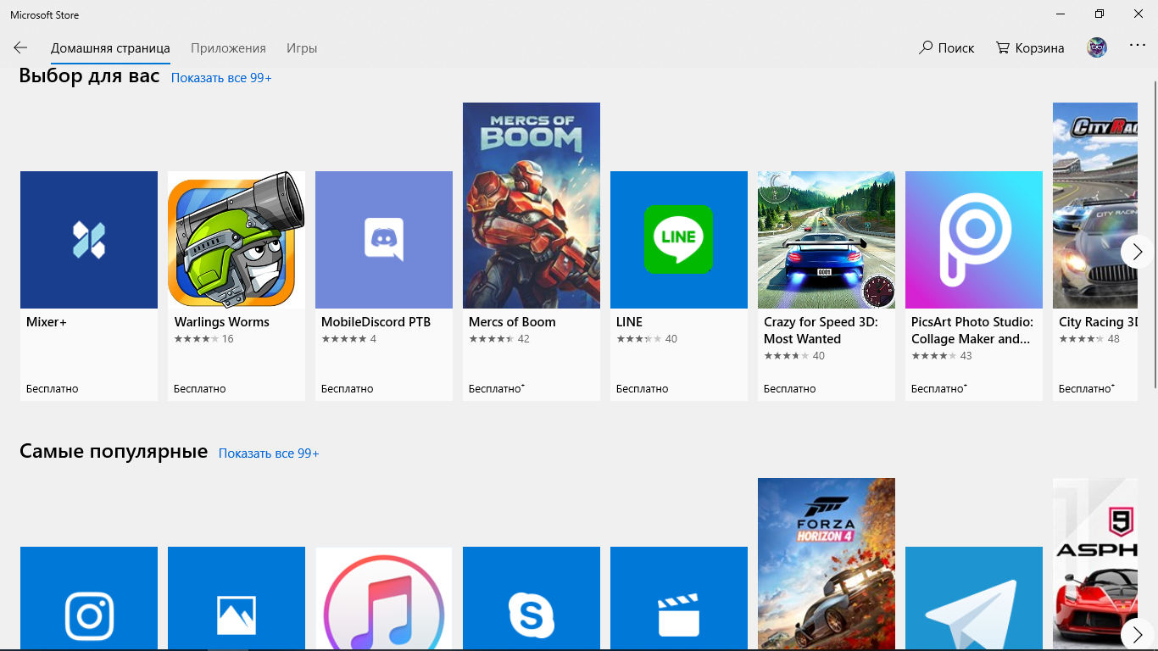Click Crazy for Speed 3D: Most Wanted title
The image size is (1158, 651).
point(821,331)
